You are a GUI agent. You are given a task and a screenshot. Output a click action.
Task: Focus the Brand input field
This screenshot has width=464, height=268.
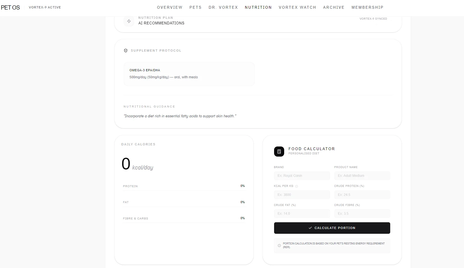(302, 176)
